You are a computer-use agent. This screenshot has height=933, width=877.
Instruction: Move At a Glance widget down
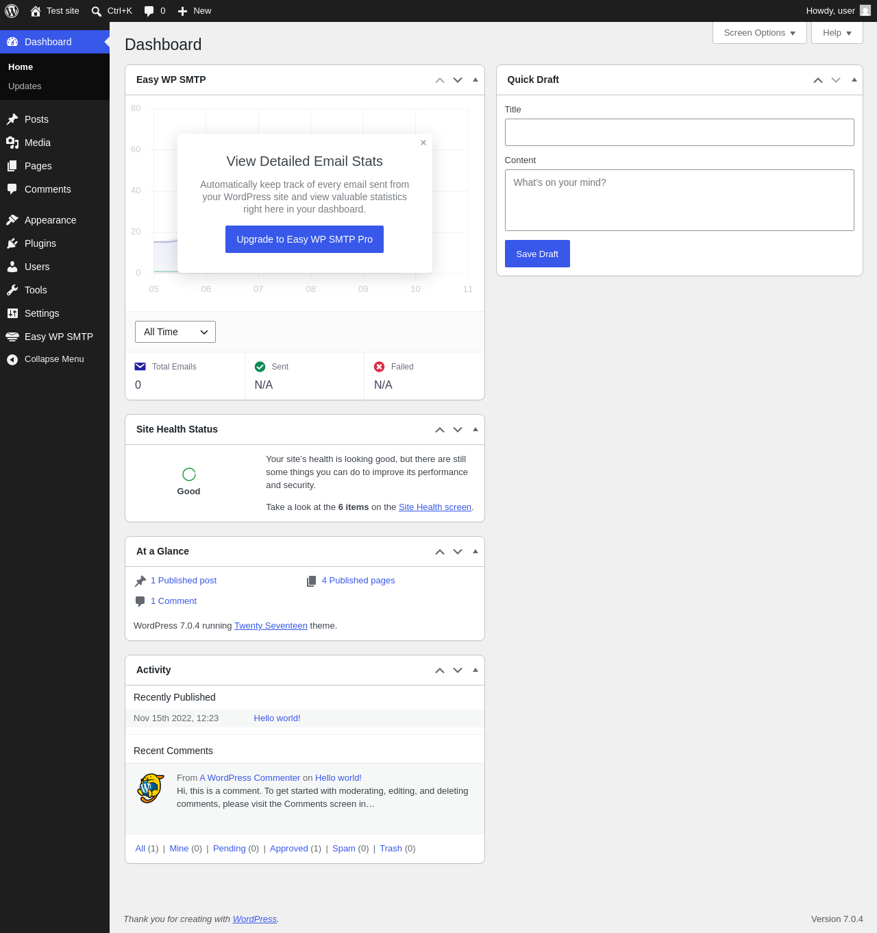click(458, 552)
